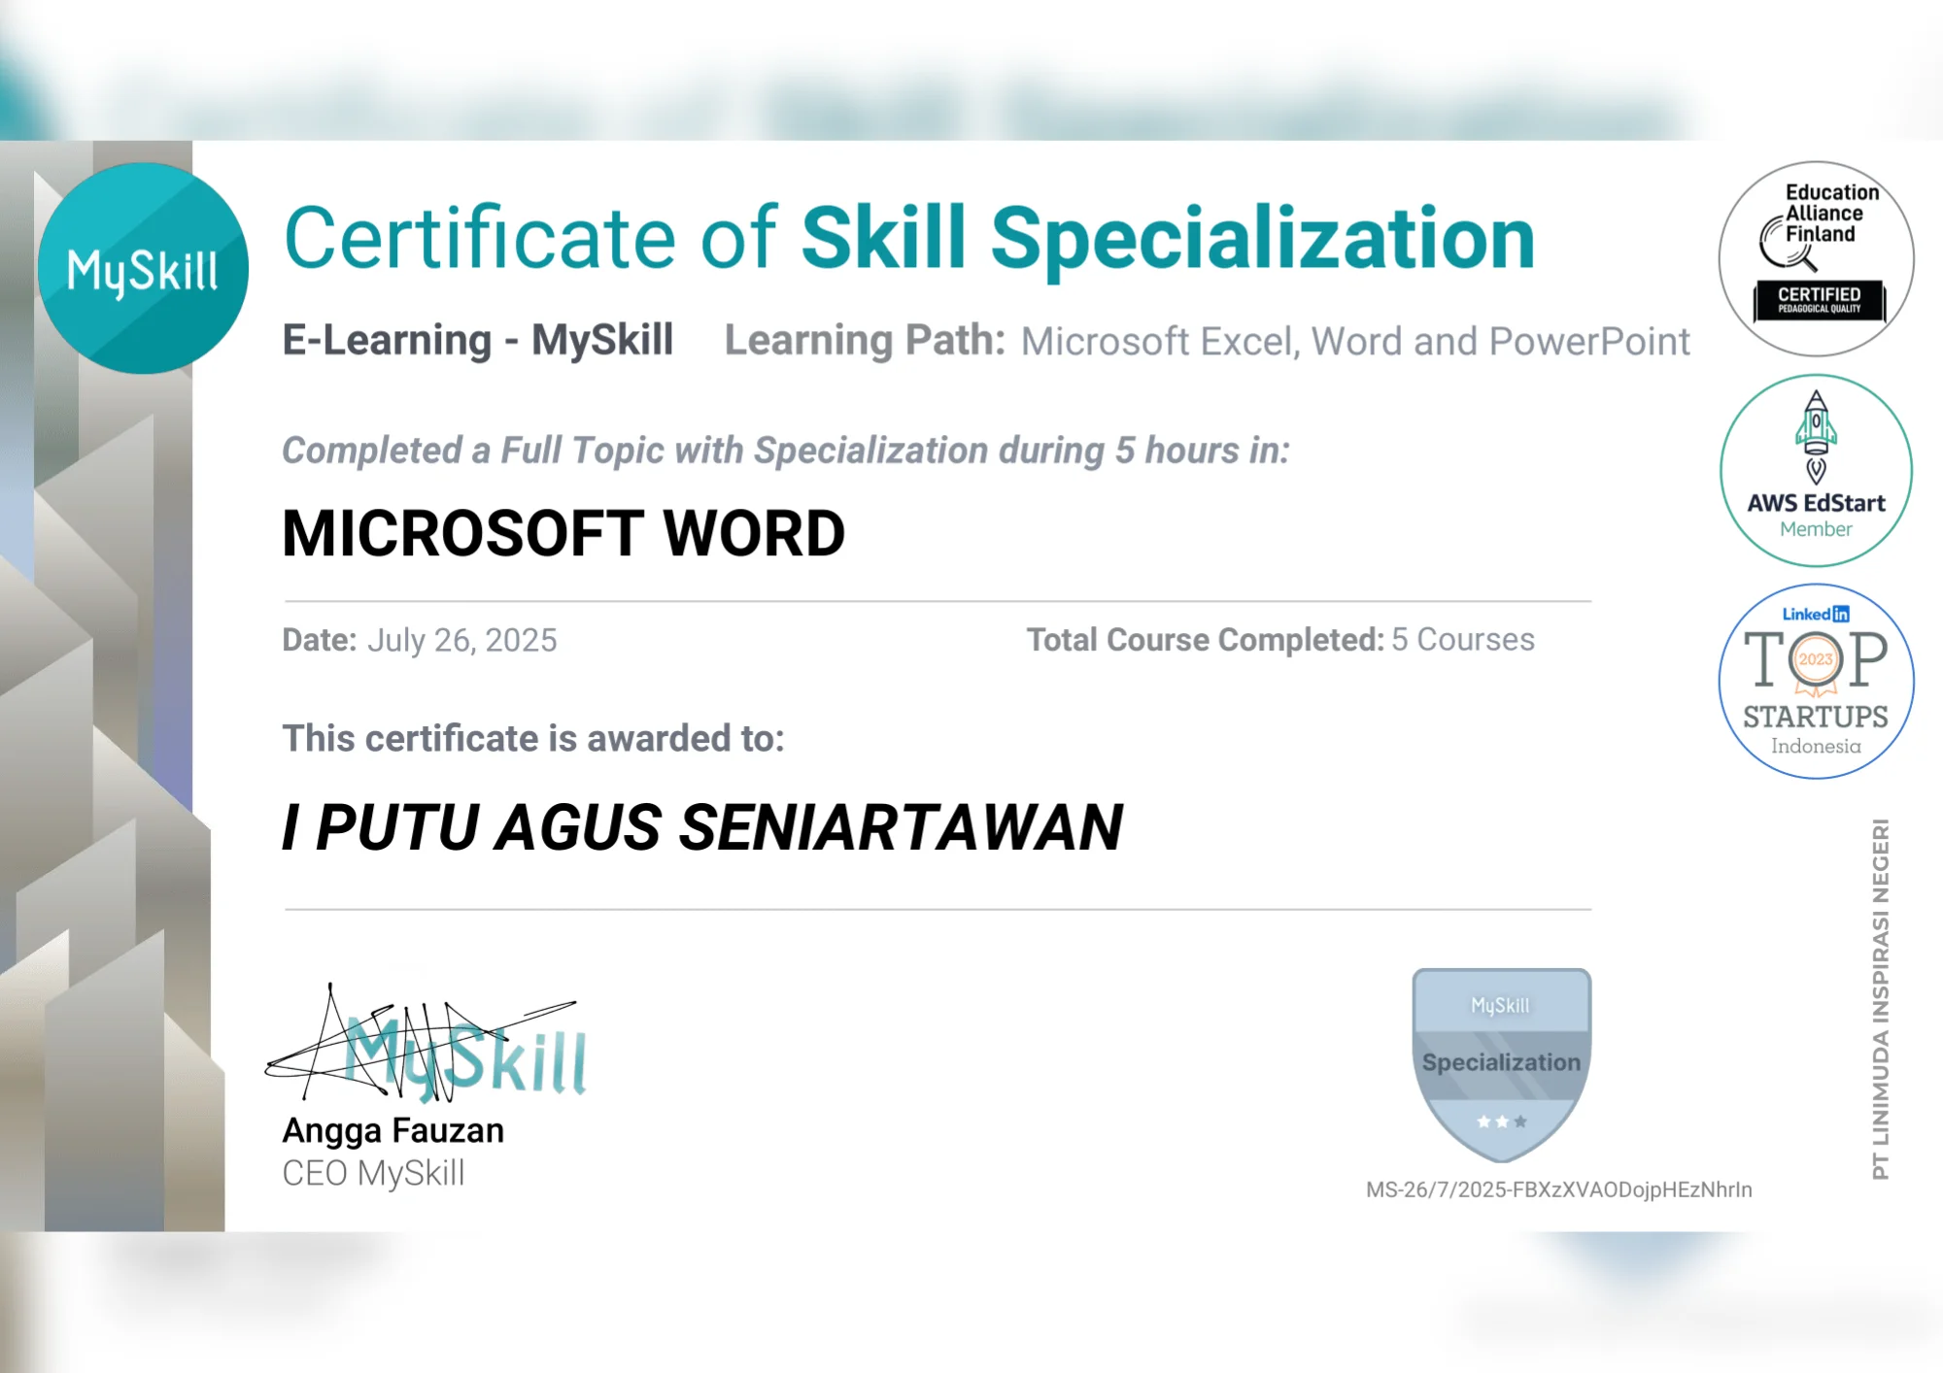This screenshot has width=1943, height=1373.
Task: Click the "5 Courses" value
Action: (1463, 640)
